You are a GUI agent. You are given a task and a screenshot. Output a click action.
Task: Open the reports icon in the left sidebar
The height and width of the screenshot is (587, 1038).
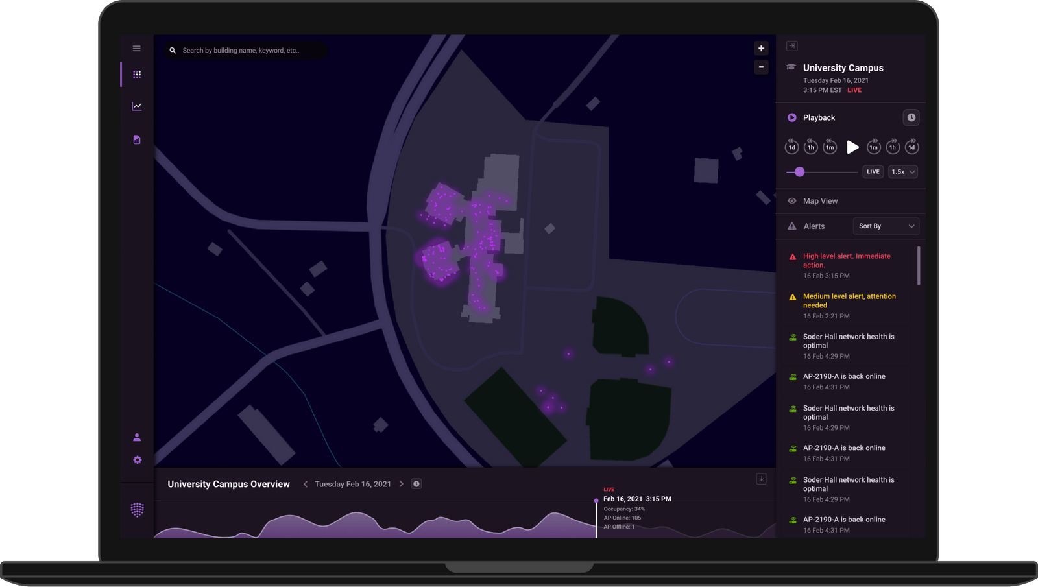136,139
